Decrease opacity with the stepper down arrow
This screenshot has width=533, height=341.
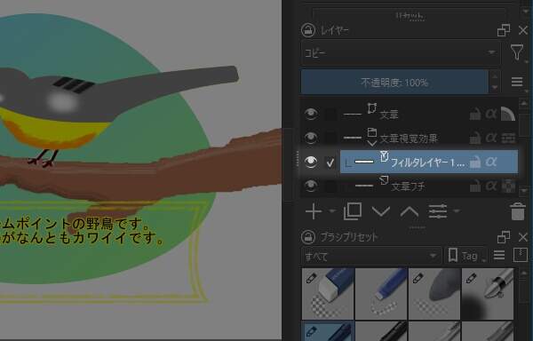[x=494, y=88]
